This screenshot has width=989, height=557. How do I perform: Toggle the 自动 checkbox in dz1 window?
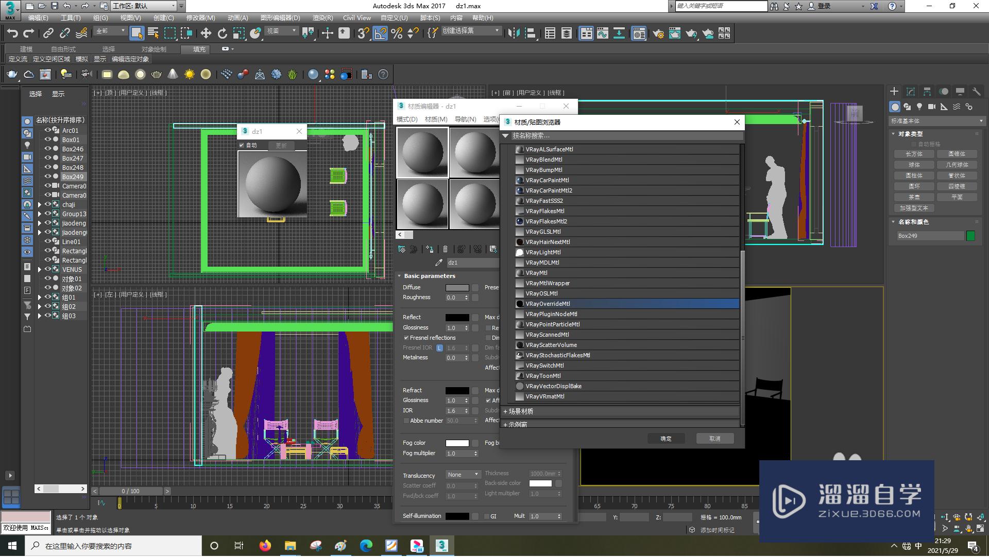coord(242,145)
